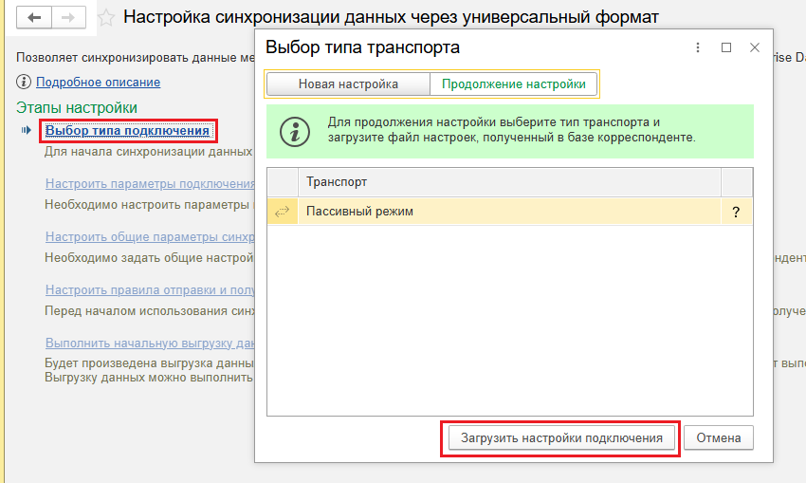
Task: Open Настроить общие параметры синхронизации link
Action: pos(150,236)
